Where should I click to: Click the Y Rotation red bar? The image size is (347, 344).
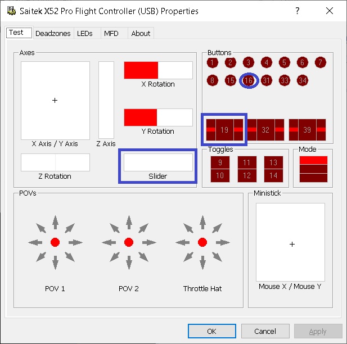[x=141, y=117]
